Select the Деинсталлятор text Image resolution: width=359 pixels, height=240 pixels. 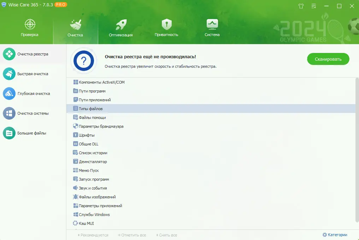[x=93, y=162]
